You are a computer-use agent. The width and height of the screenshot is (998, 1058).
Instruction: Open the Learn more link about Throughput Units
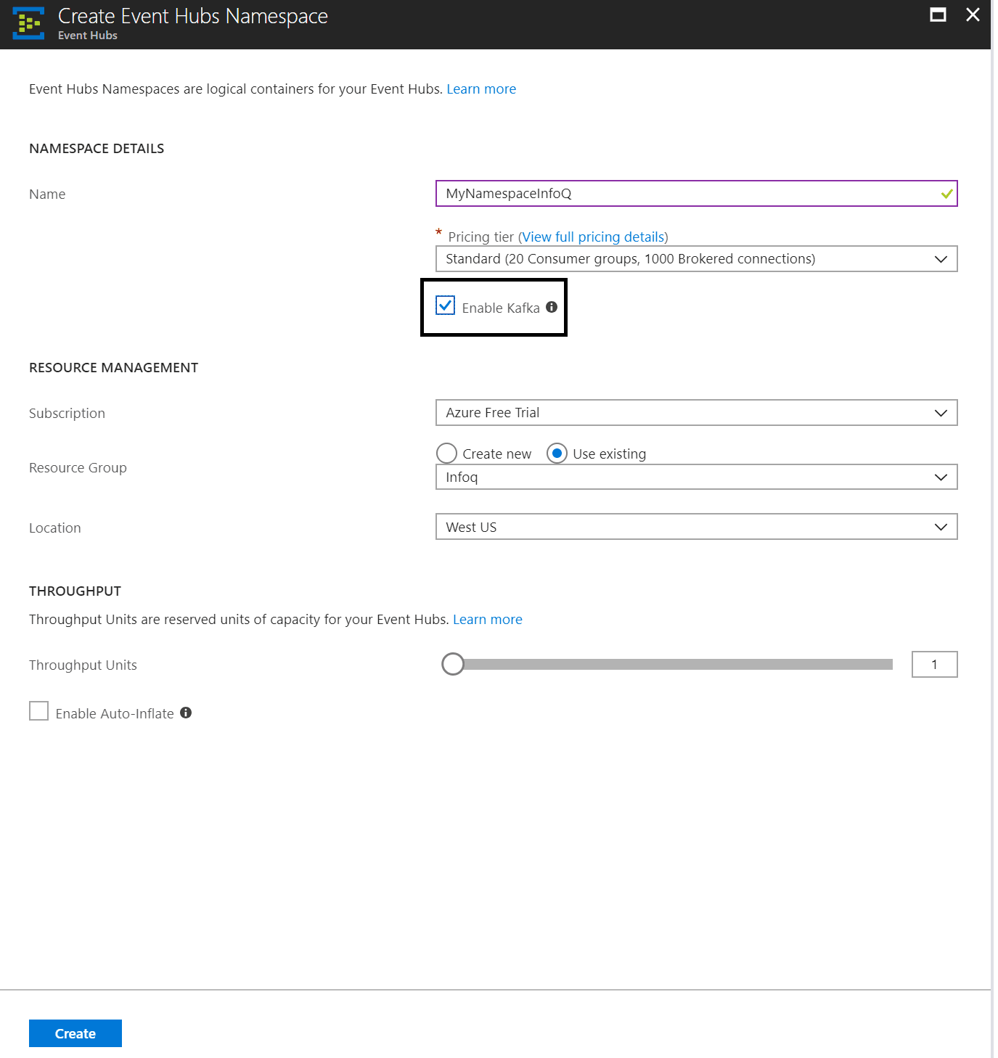coord(487,619)
